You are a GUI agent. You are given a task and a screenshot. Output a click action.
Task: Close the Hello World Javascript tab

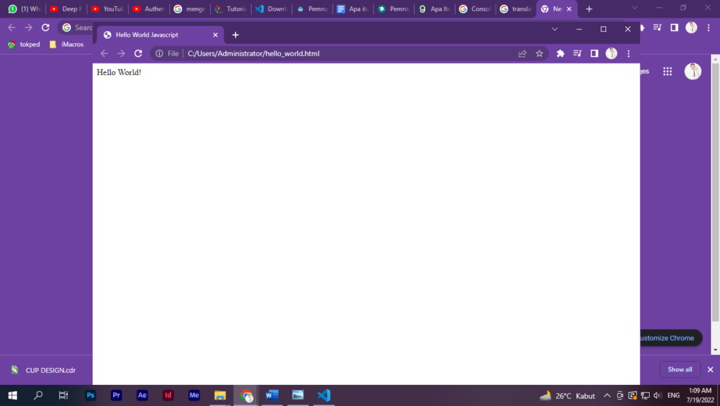pyautogui.click(x=215, y=35)
